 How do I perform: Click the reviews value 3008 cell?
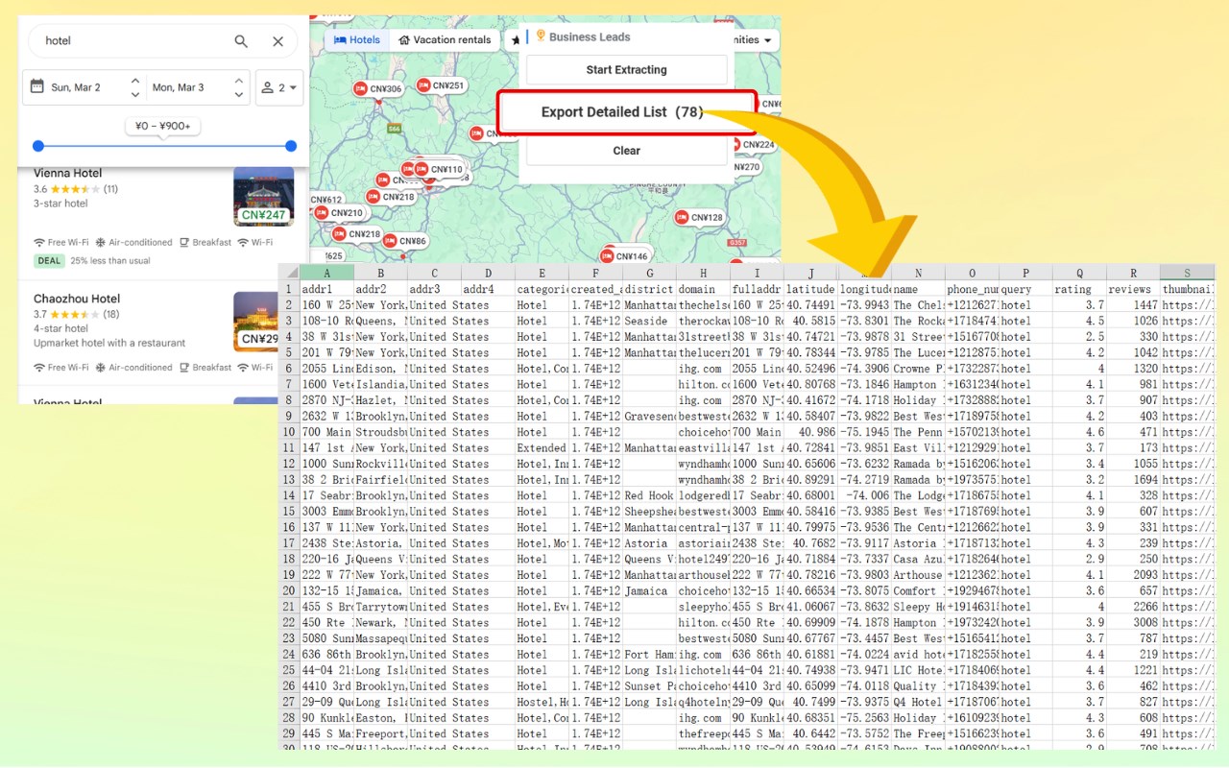pyautogui.click(x=1133, y=622)
